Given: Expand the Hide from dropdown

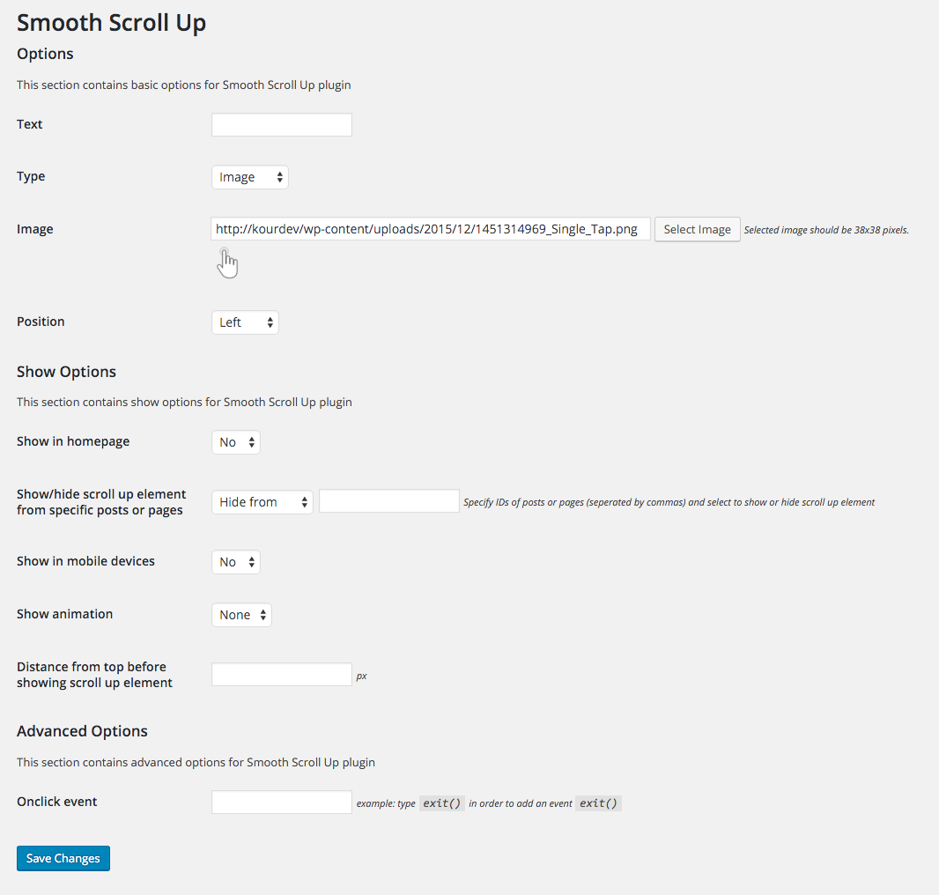Looking at the screenshot, I should [x=262, y=502].
